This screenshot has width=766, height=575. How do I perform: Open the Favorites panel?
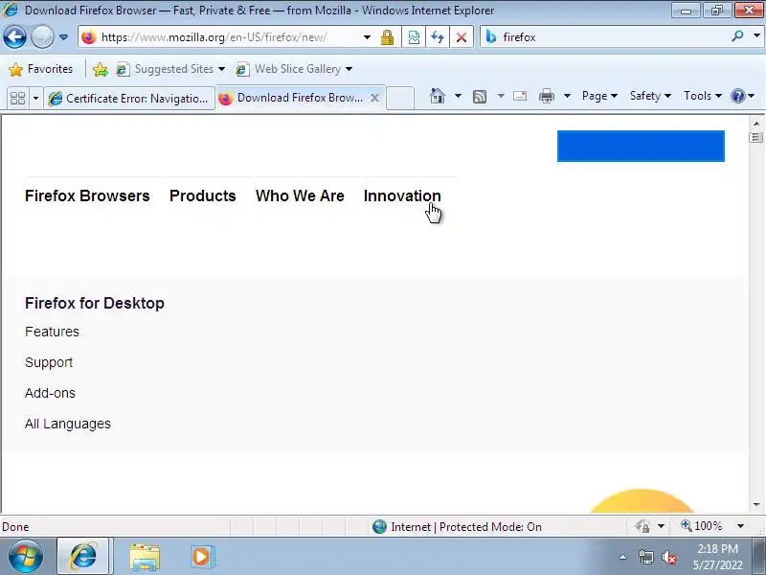point(41,69)
